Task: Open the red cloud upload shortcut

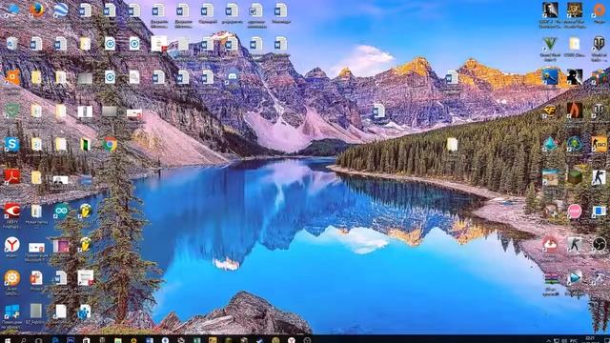Action: (550, 244)
